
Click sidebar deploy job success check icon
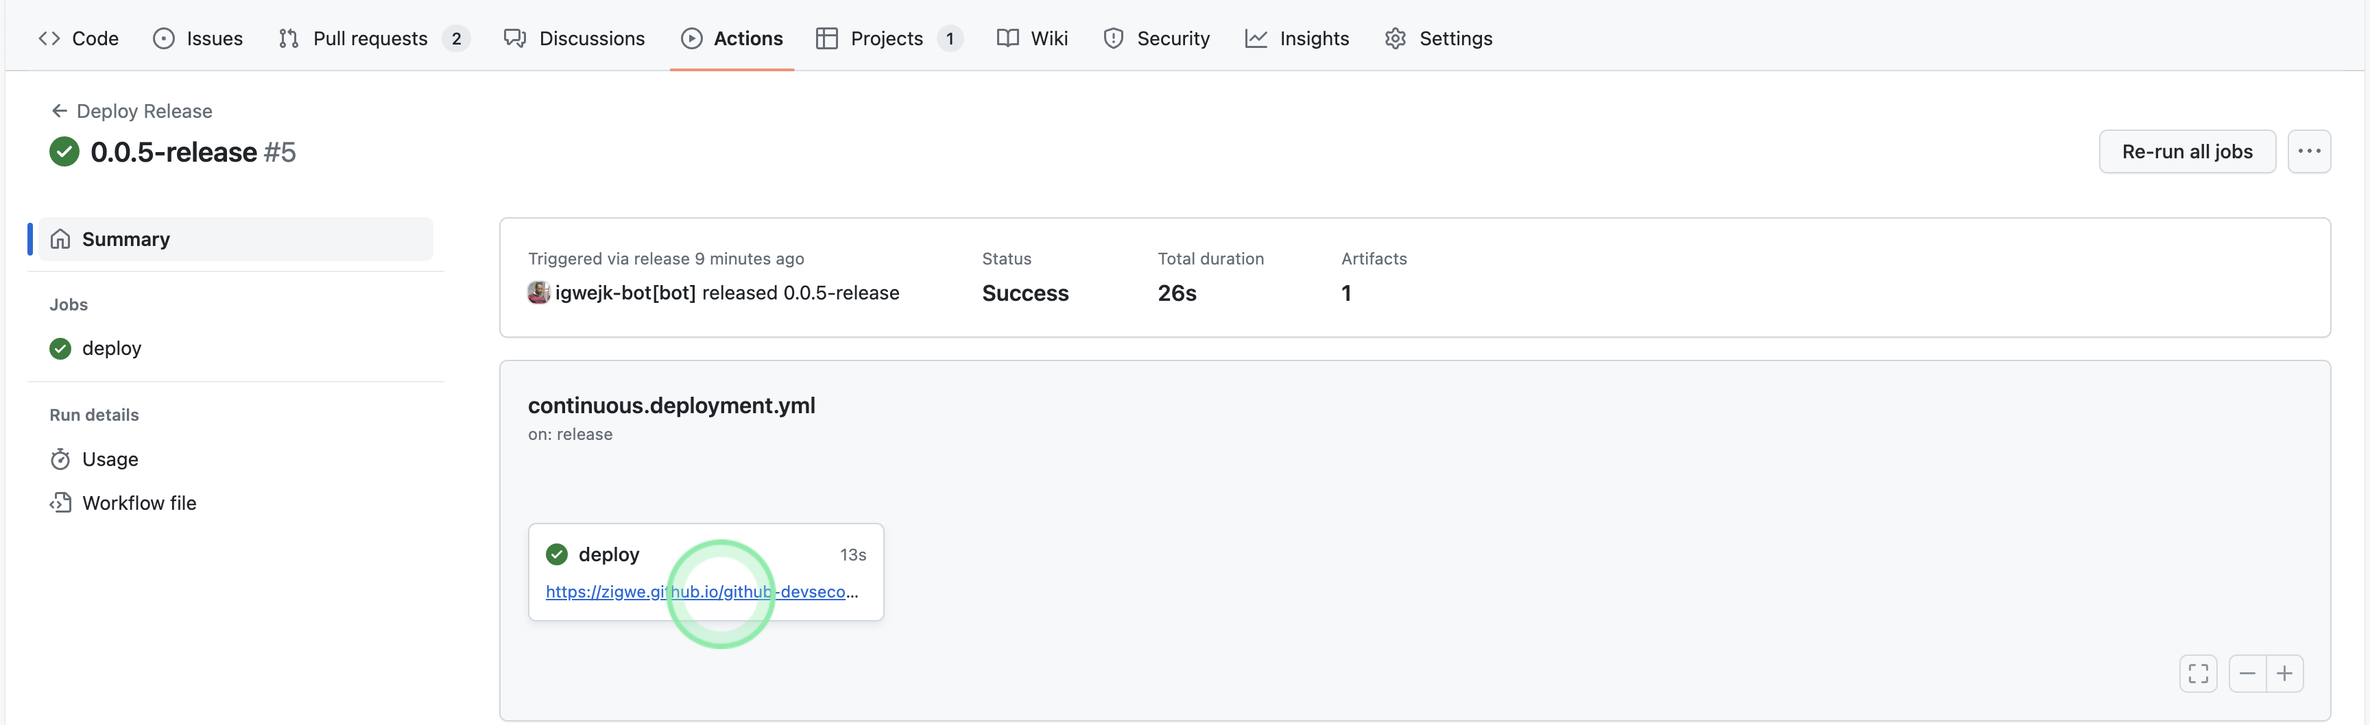coord(61,348)
